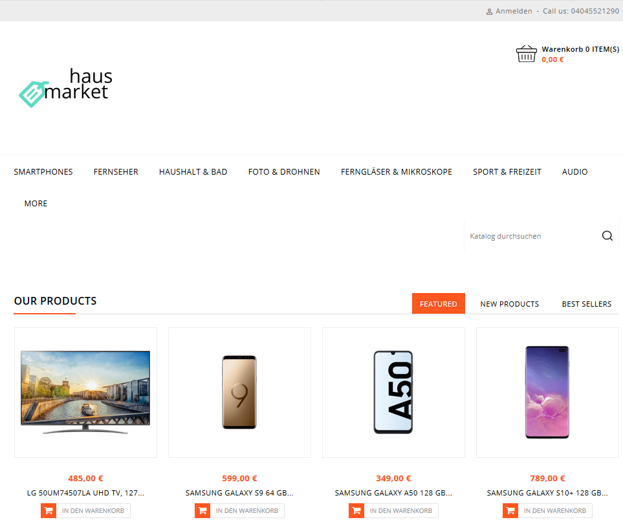Add Samsung Galaxy A50 to Warenkorb
Screen dimensions: 623x522
click(x=401, y=510)
